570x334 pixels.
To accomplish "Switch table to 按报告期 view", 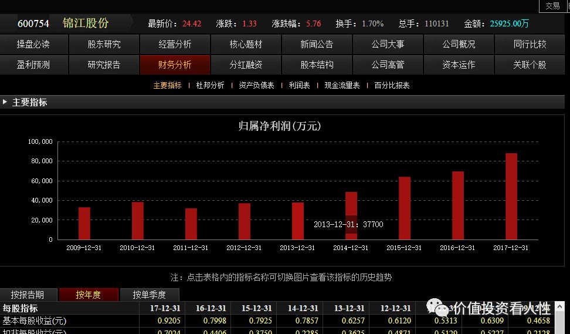I will (x=28, y=295).
